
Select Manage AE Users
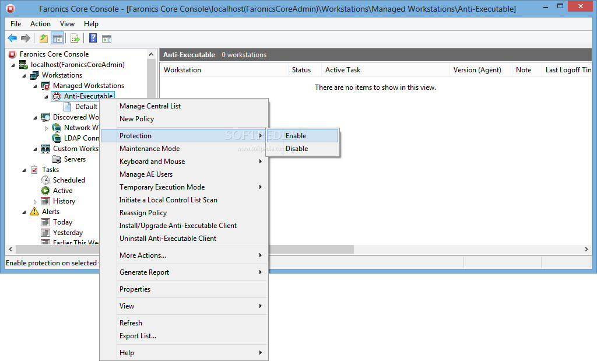[184, 174]
